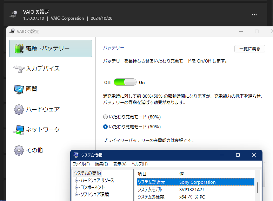273x201 pixels.
Task: Click the 一覧に戻る button
Action: [250, 48]
